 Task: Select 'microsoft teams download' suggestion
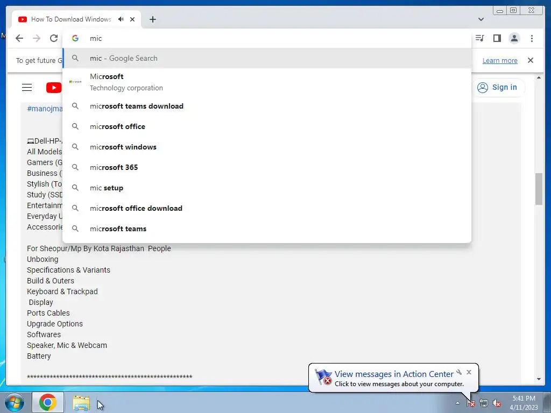[267, 106]
